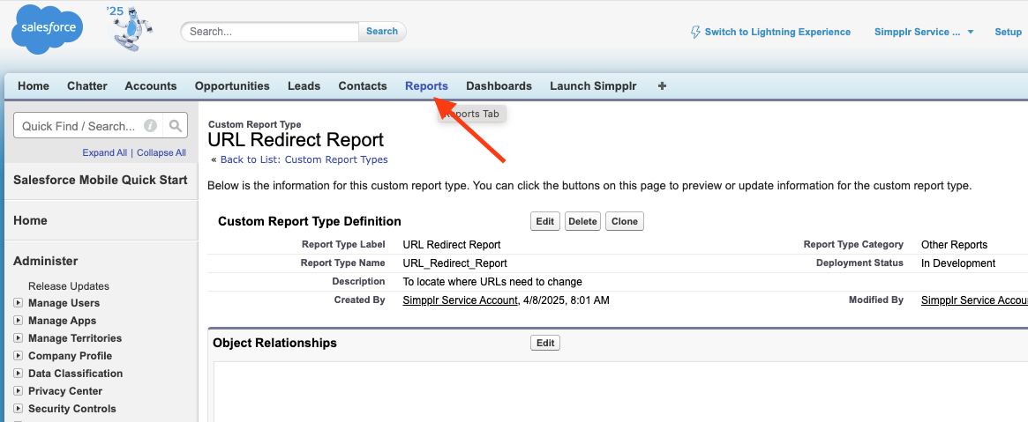Click the lightning bolt icon near Switch to Lightning
The height and width of the screenshot is (422, 1028).
(695, 32)
